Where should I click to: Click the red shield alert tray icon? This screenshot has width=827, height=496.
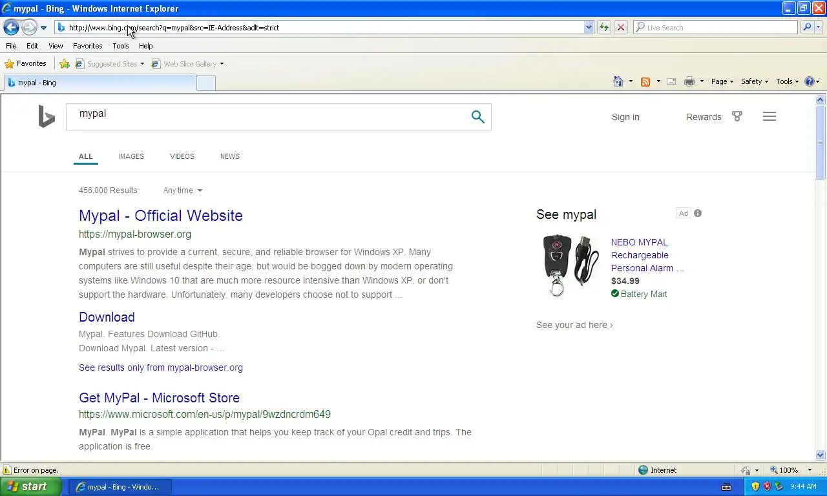click(x=768, y=486)
